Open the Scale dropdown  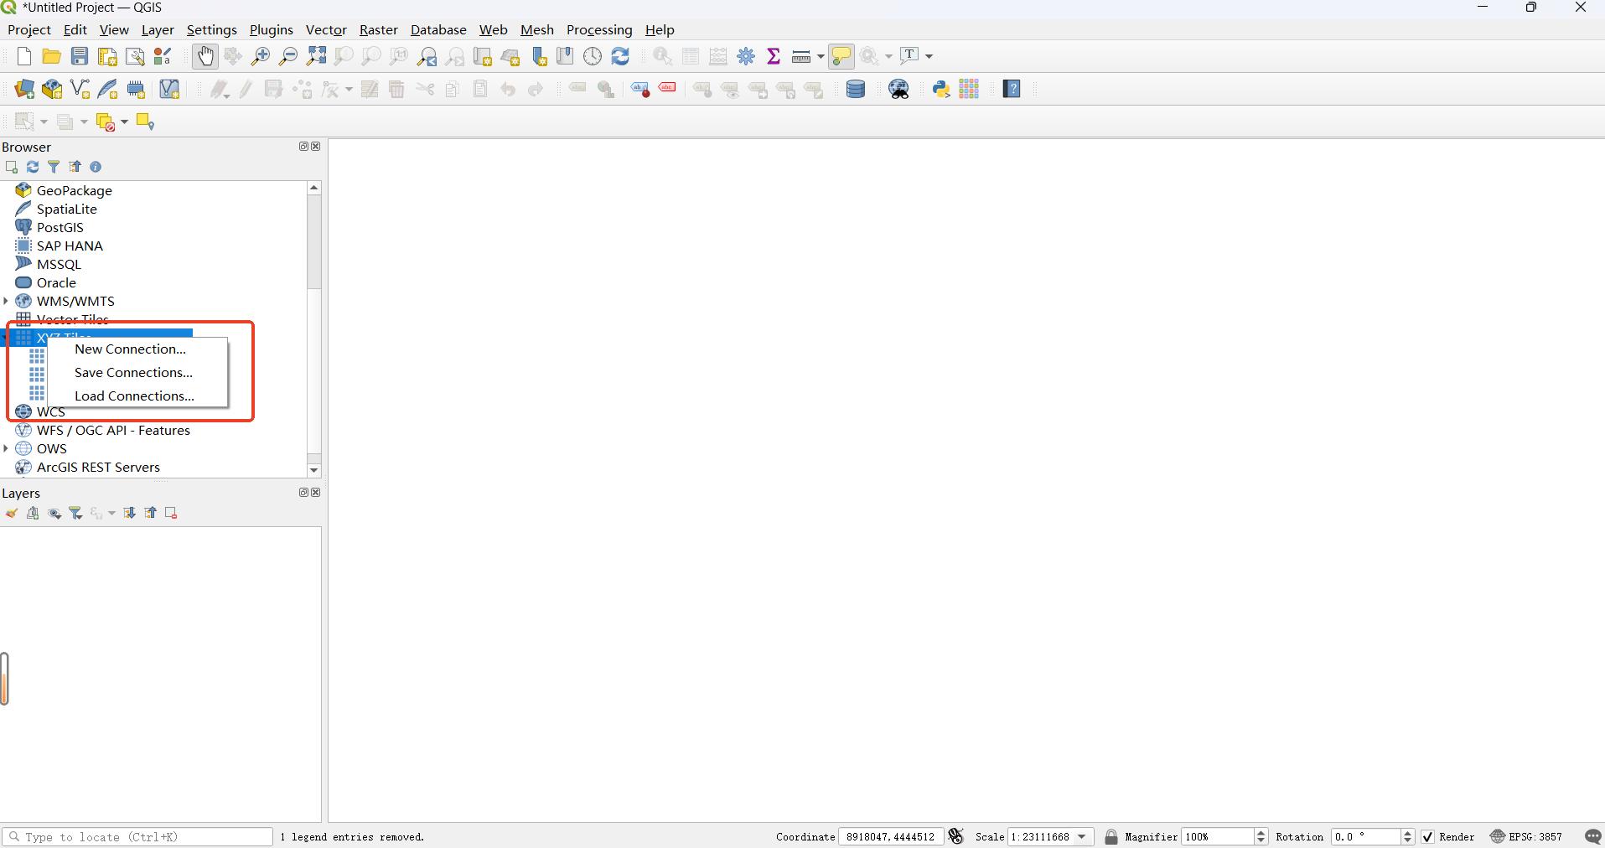tap(1082, 836)
